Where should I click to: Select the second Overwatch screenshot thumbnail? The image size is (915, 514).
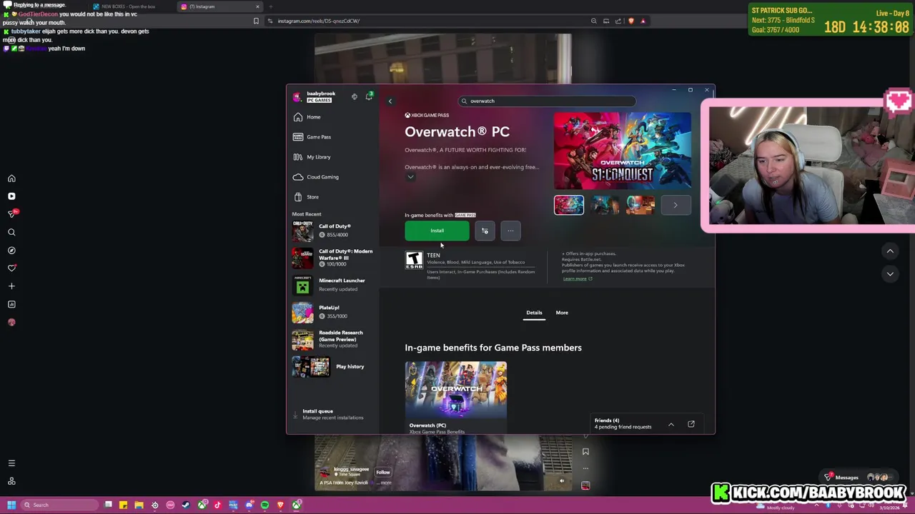(605, 205)
